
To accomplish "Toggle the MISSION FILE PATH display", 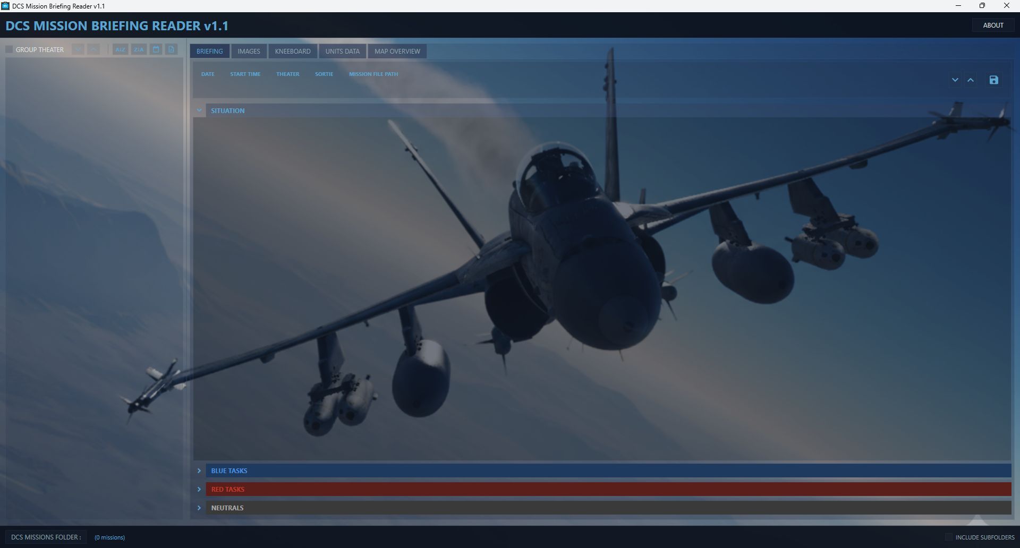I will [373, 74].
